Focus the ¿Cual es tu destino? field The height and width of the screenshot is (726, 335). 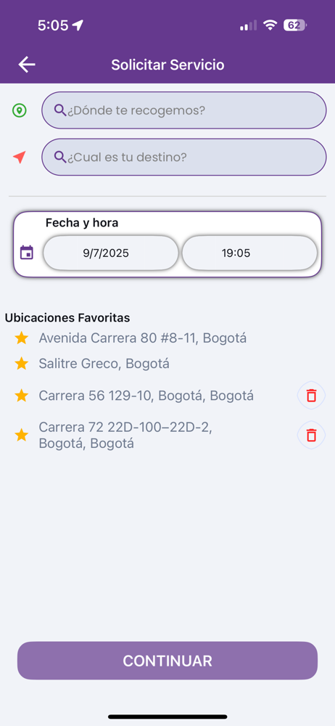point(183,157)
